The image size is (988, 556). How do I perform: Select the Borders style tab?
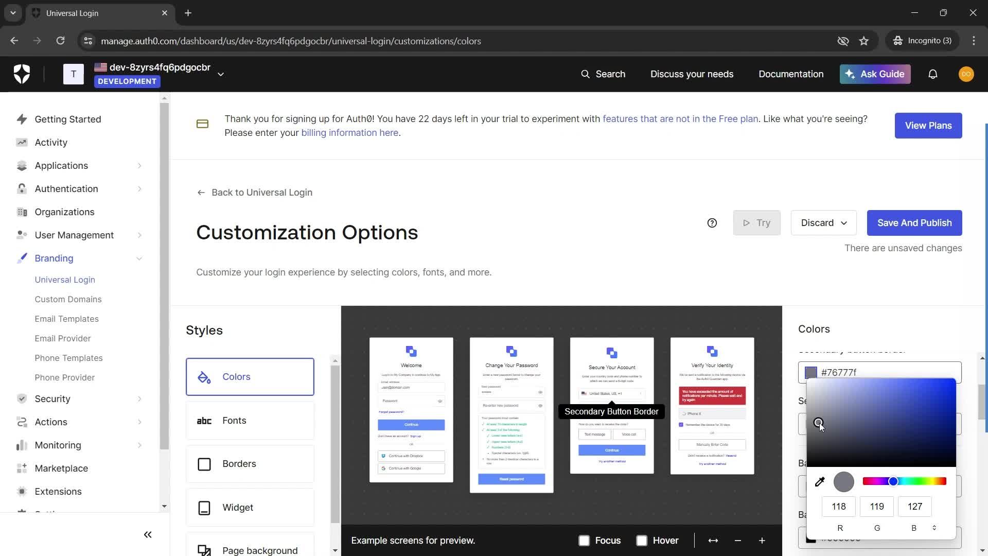point(250,464)
